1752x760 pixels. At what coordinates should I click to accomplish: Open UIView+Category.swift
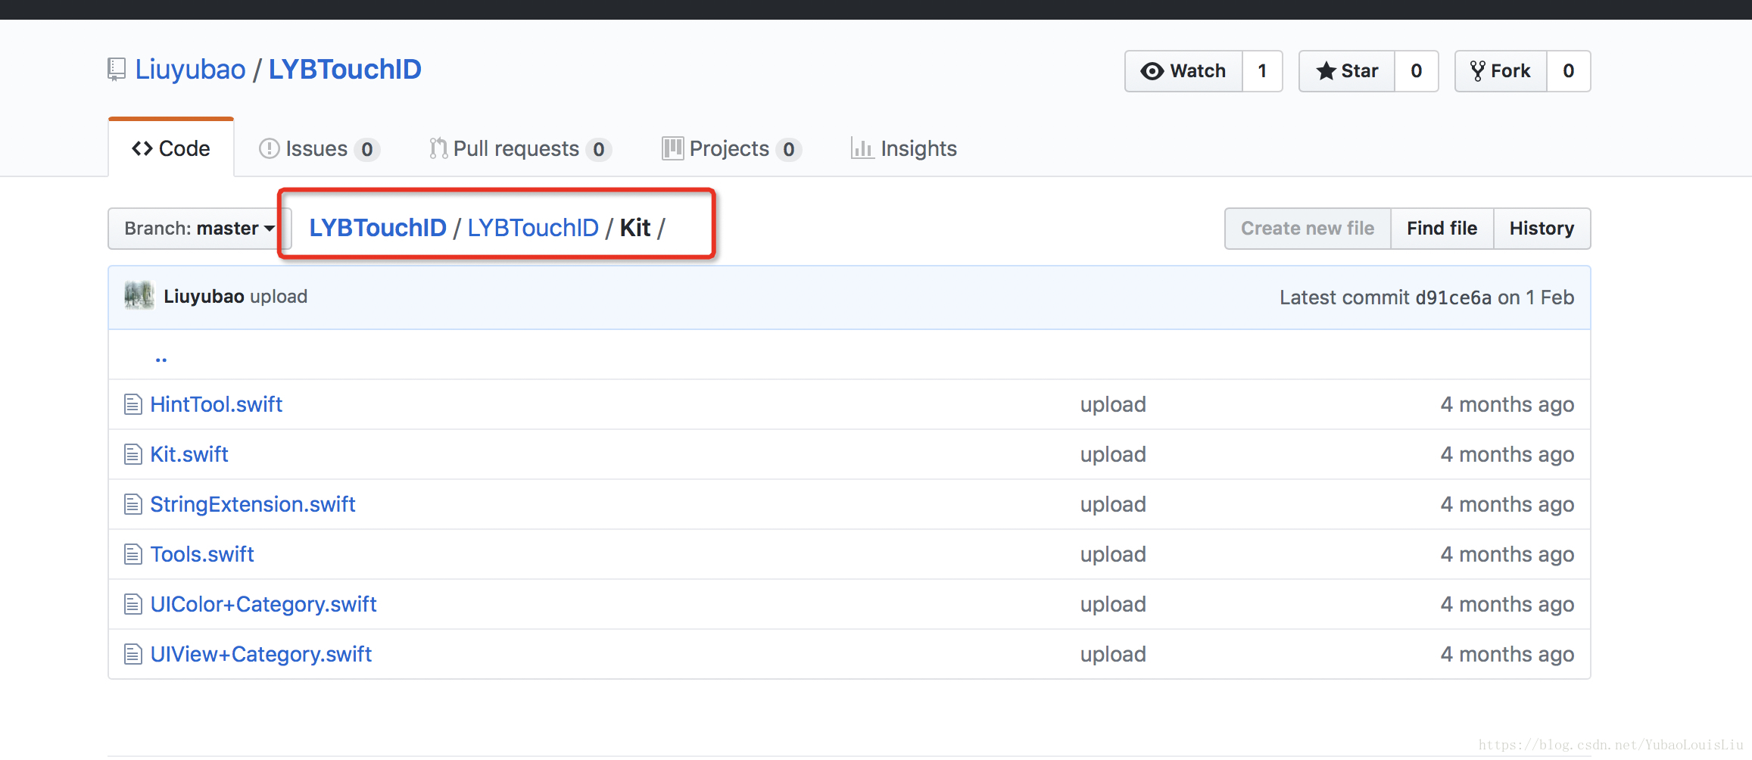[261, 655]
